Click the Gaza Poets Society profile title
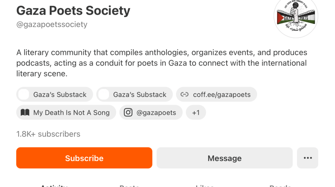The height and width of the screenshot is (187, 335). (73, 11)
